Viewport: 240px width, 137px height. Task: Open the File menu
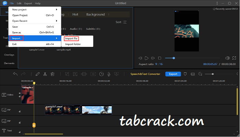(12, 3)
